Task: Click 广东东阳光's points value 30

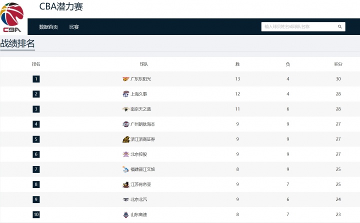Action: coord(338,79)
